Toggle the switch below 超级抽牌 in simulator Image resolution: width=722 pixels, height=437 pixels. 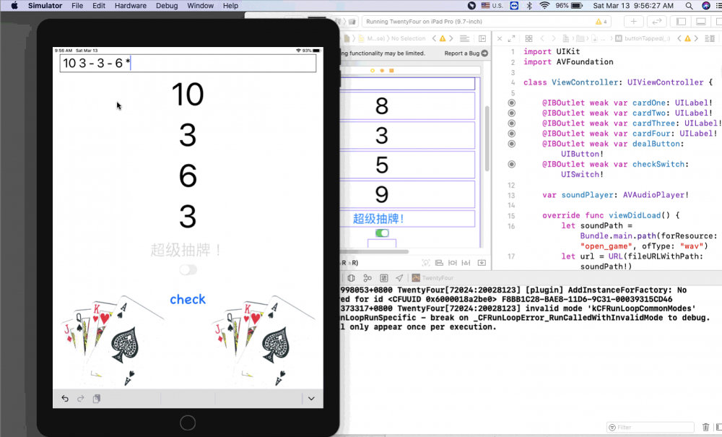[188, 269]
